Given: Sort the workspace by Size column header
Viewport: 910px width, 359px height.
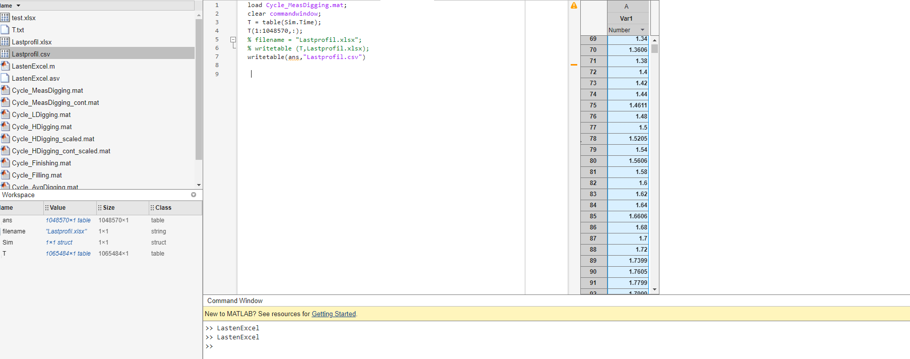Looking at the screenshot, I should (109, 208).
